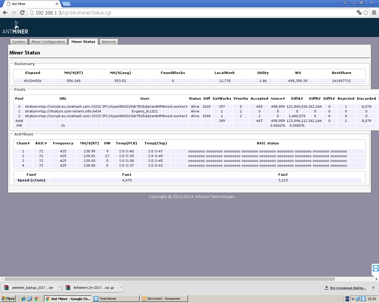The image size is (379, 303).
Task: Click the HW error rate 0.0062%
Action: click(278, 125)
